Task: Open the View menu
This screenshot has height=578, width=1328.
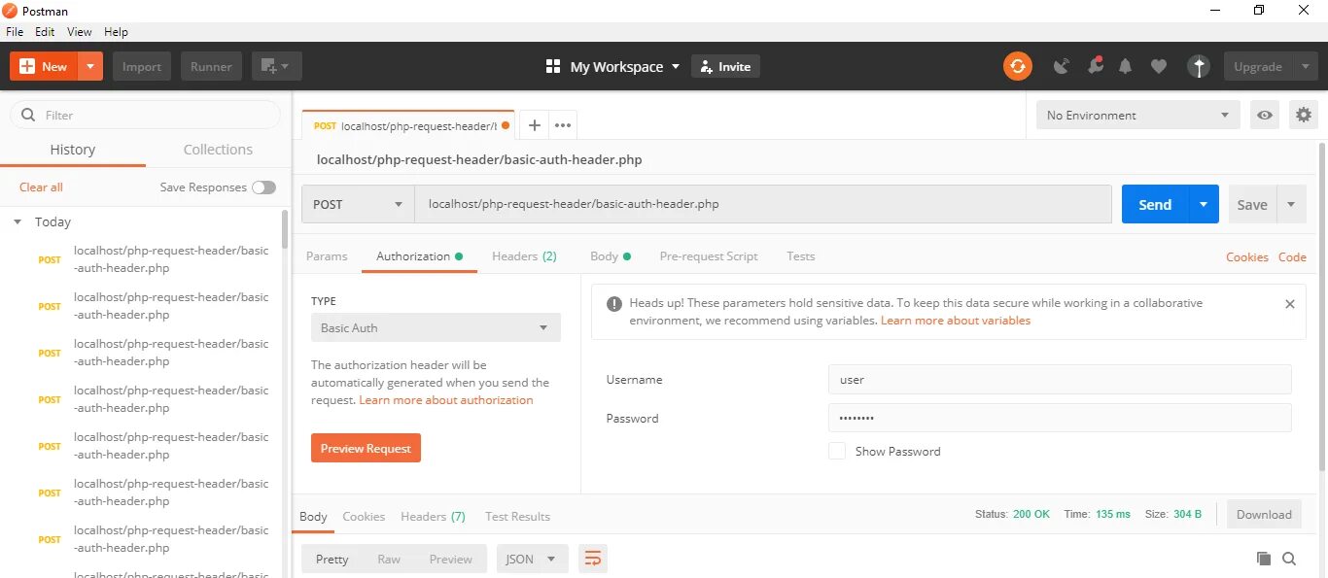Action: (x=80, y=32)
